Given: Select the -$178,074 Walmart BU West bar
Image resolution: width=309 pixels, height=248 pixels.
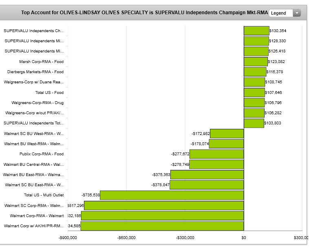Looking at the screenshot, I should point(226,144).
